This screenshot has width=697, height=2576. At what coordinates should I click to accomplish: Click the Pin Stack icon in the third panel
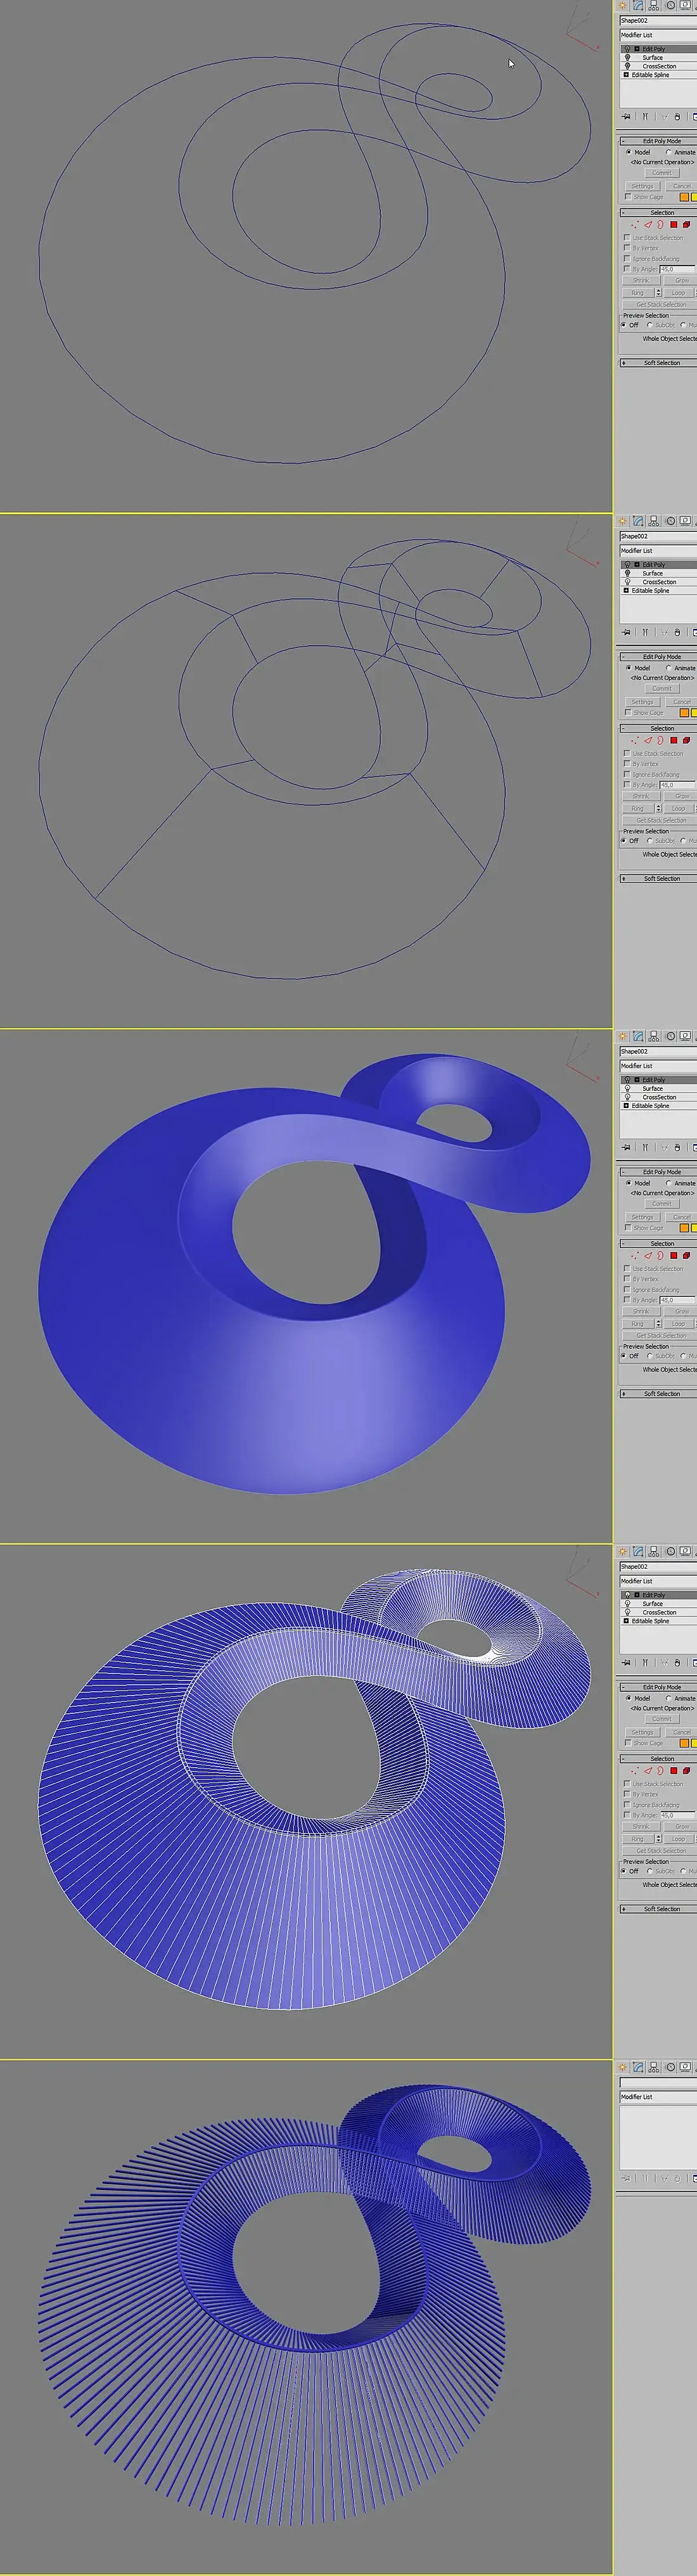(x=626, y=1147)
